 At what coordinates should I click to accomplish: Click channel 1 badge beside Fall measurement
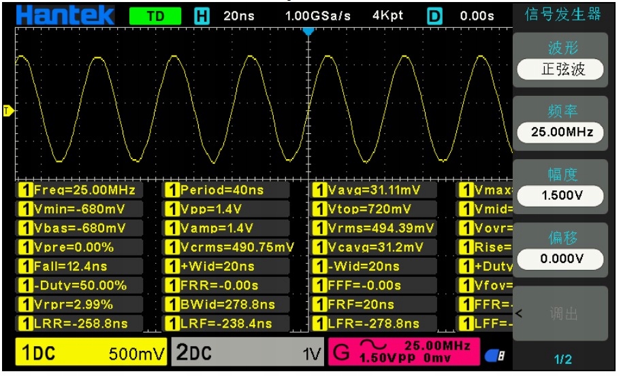click(25, 267)
